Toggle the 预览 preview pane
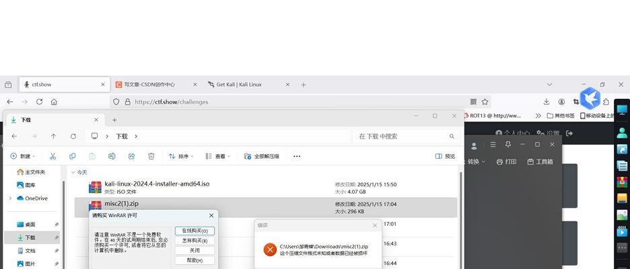 click(x=445, y=156)
